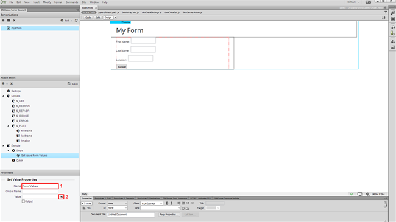Image resolution: width=396 pixels, height=222 pixels.
Task: Delete the selected action step
Action: (x=12, y=83)
